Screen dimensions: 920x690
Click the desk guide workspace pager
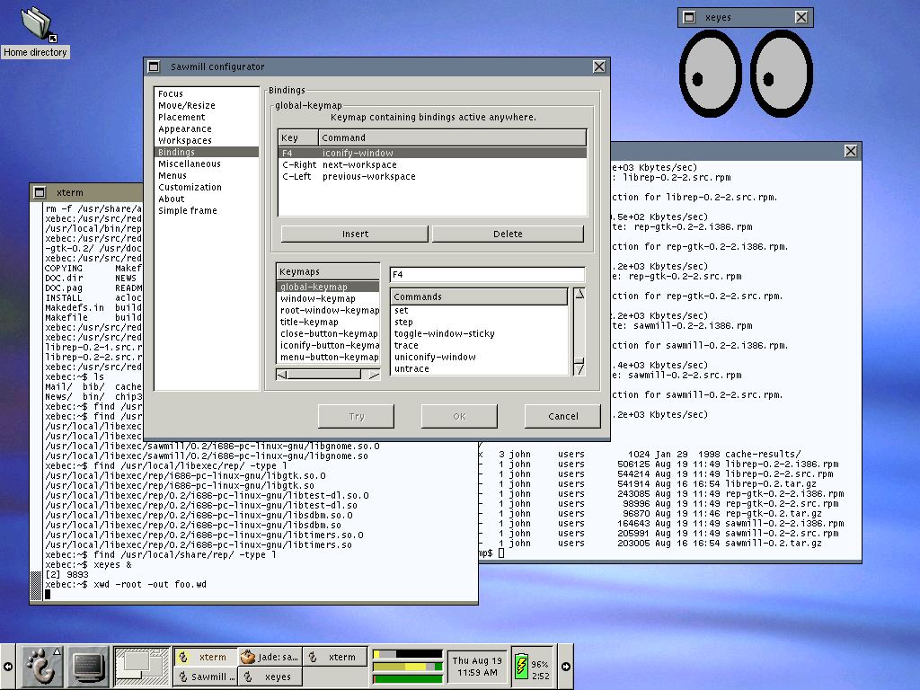pyautogui.click(x=141, y=666)
